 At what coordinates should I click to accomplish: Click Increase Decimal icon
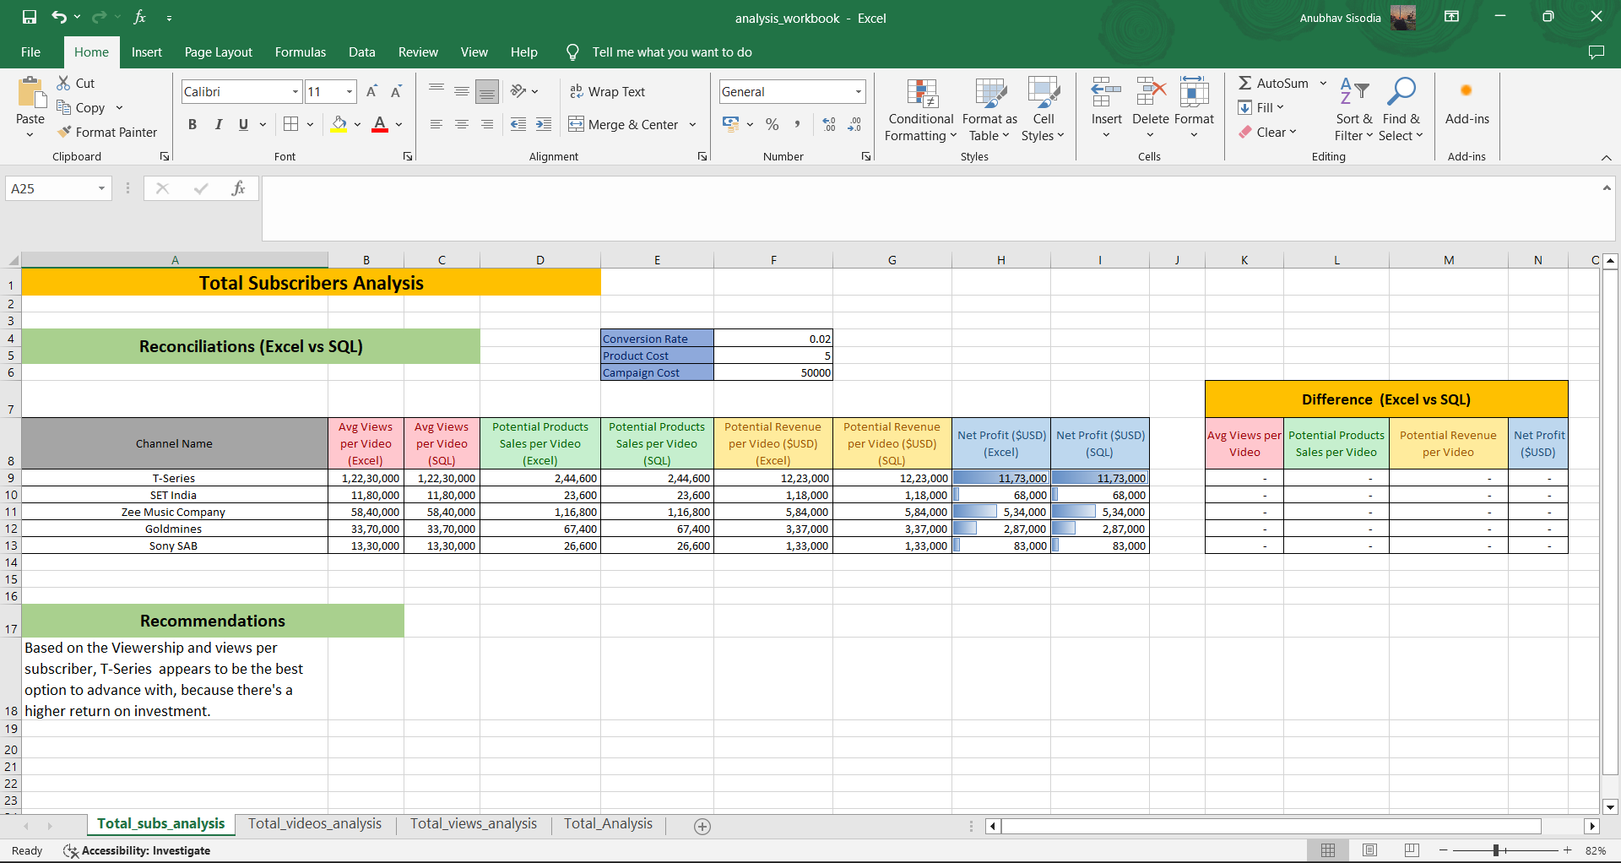pyautogui.click(x=829, y=124)
